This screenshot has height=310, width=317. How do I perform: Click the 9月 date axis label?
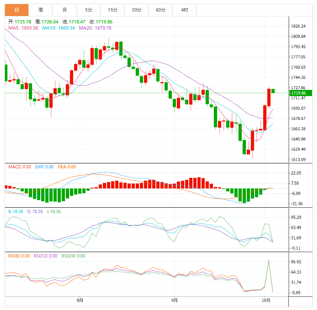[x=174, y=300]
